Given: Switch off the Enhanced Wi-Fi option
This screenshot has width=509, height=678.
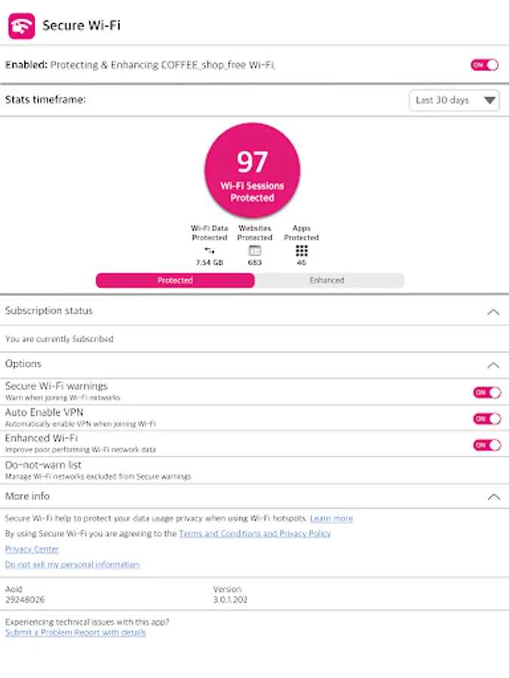Looking at the screenshot, I should [x=486, y=444].
